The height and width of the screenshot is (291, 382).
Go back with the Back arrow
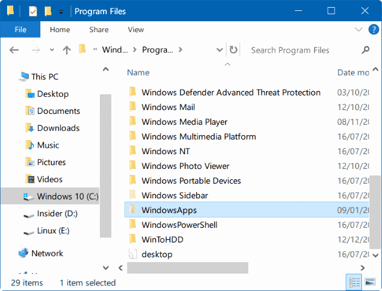tap(14, 50)
